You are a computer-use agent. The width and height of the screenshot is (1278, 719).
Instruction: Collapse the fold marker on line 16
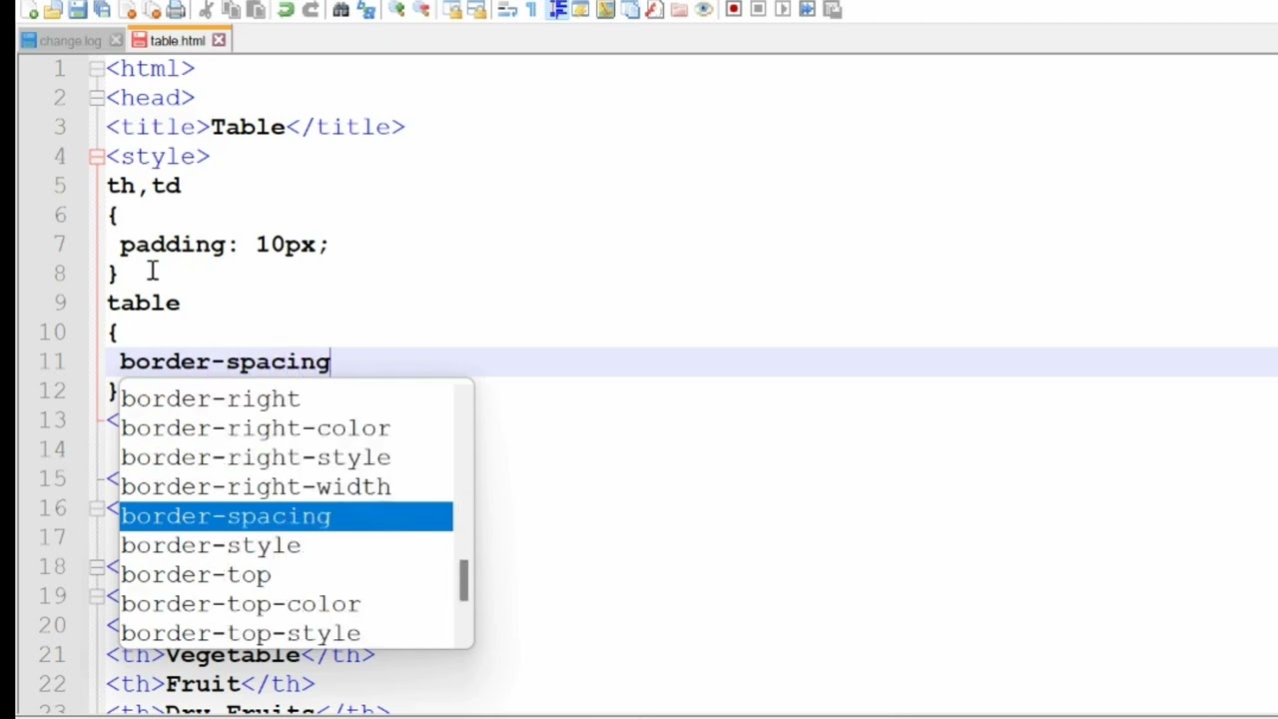point(96,508)
